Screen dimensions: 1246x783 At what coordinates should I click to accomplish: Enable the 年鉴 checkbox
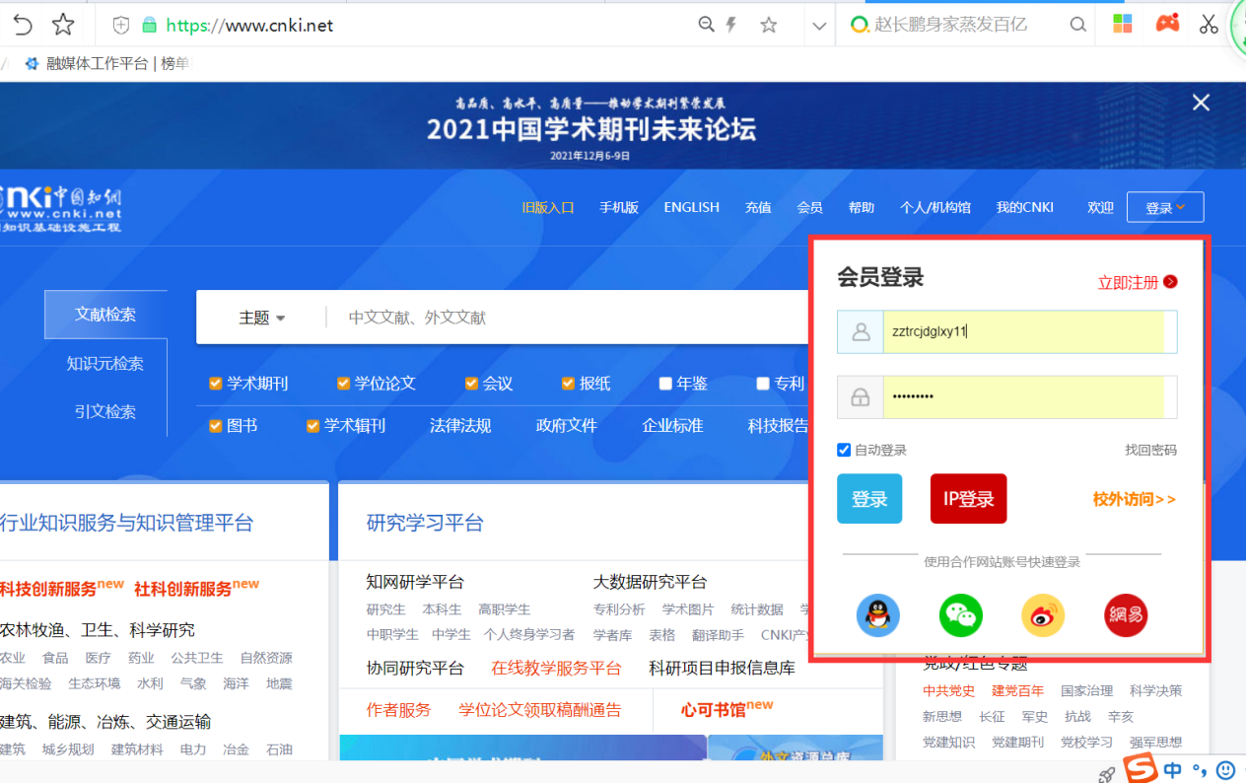click(665, 384)
